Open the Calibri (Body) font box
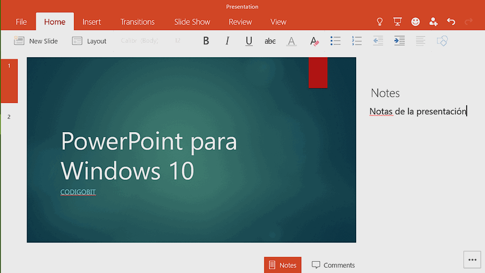Image resolution: width=485 pixels, height=273 pixels. tap(140, 40)
